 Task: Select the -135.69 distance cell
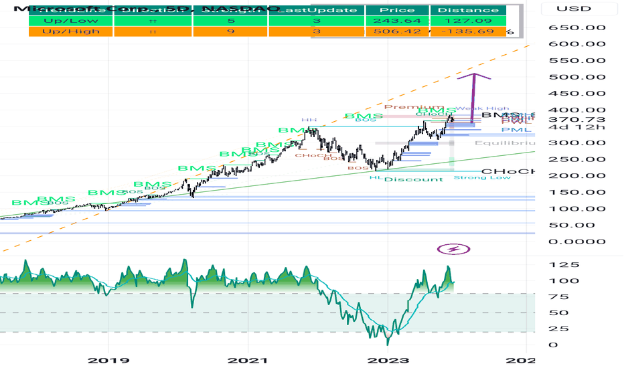coord(468,31)
